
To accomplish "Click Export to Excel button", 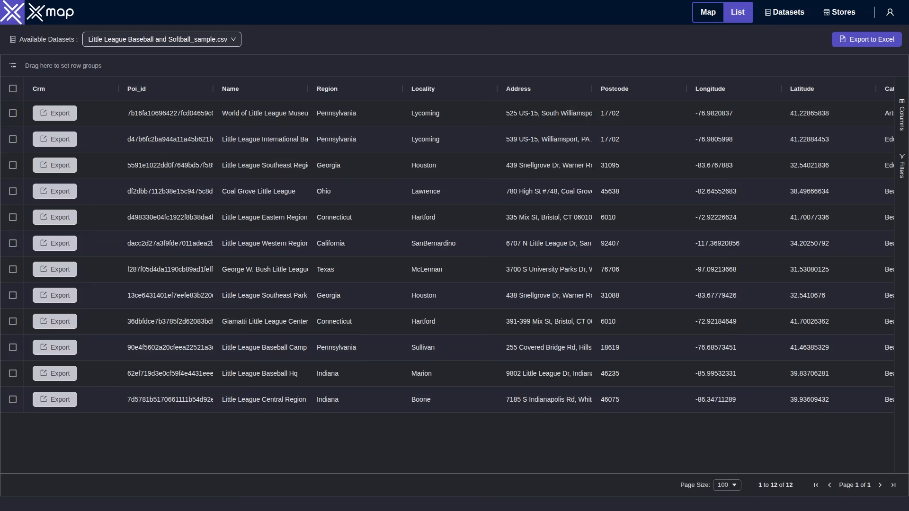I will click(x=866, y=39).
